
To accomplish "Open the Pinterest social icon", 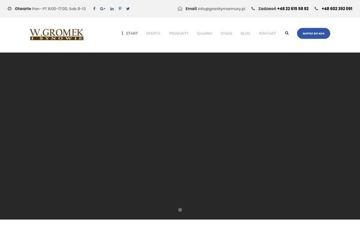I will [x=120, y=9].
